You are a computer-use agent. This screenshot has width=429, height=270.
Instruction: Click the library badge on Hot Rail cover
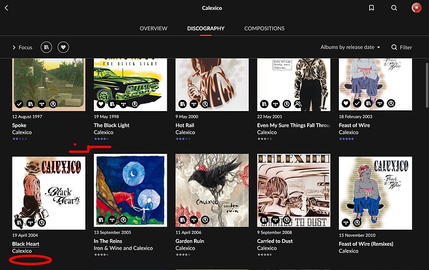(x=183, y=104)
